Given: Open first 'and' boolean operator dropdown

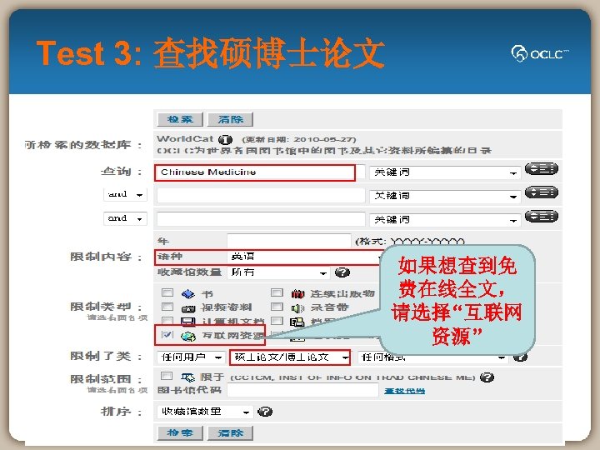Looking at the screenshot, I should point(125,195).
